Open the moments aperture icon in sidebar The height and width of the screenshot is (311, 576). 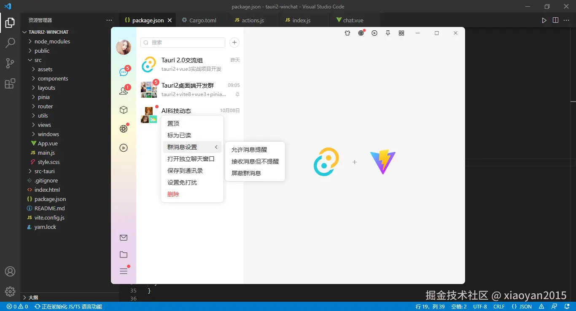click(124, 129)
